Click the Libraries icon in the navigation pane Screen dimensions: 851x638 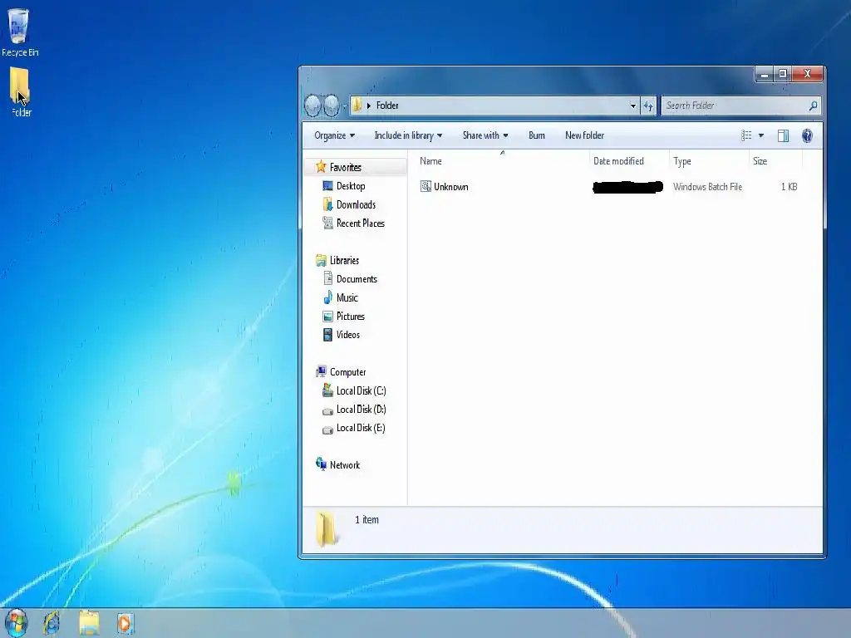pyautogui.click(x=321, y=260)
